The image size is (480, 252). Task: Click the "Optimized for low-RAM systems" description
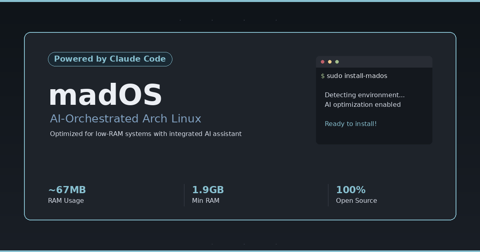tap(146, 134)
